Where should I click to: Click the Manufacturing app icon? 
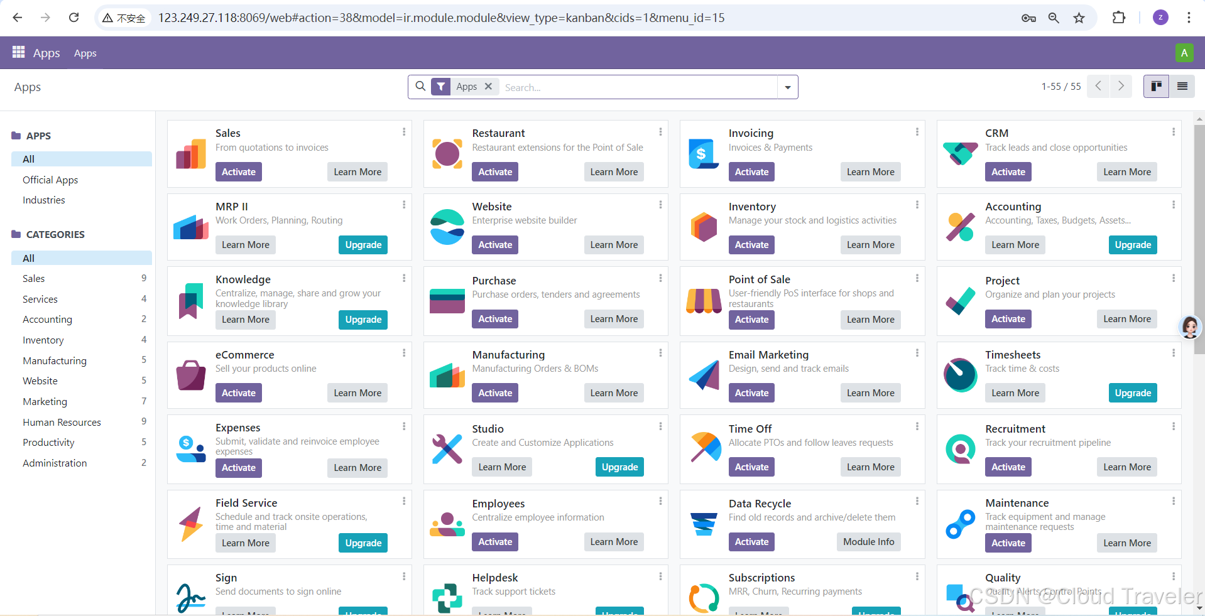(x=447, y=375)
